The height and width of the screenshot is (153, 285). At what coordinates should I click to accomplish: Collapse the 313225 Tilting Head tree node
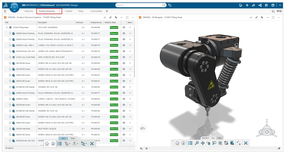(x=7, y=27)
